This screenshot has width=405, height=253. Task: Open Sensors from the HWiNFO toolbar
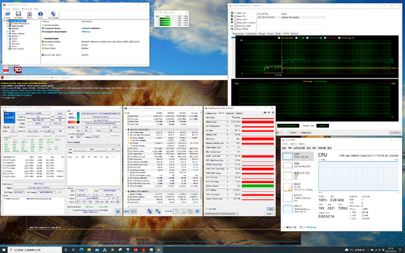point(30,14)
